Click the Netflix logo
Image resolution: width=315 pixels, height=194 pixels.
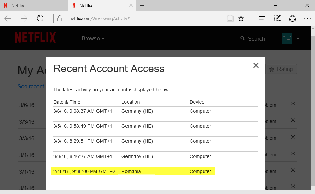[x=35, y=38]
